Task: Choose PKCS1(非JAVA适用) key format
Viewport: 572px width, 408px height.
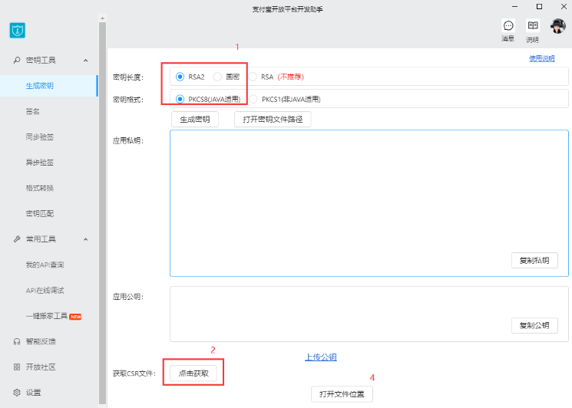Action: [253, 99]
